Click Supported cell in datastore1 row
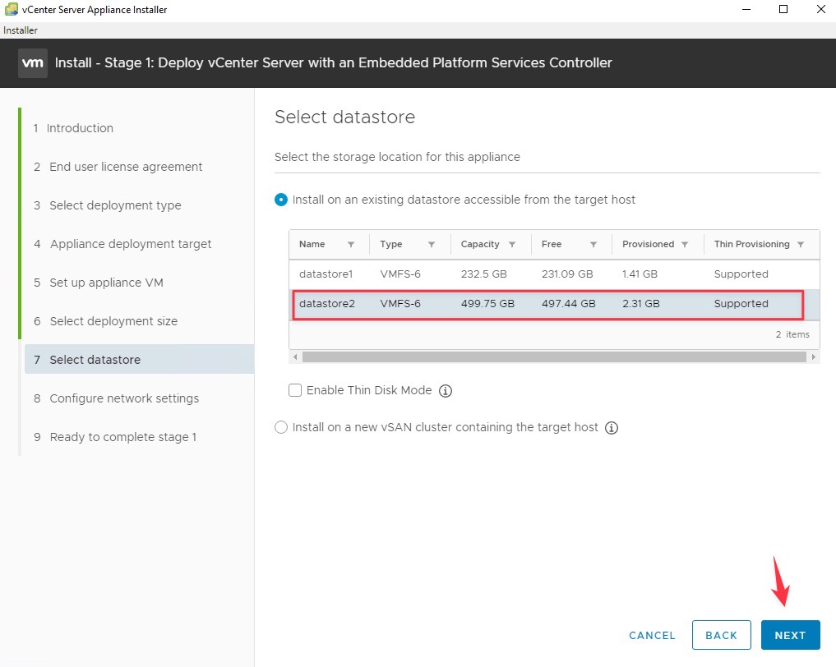836x667 pixels. tap(741, 274)
